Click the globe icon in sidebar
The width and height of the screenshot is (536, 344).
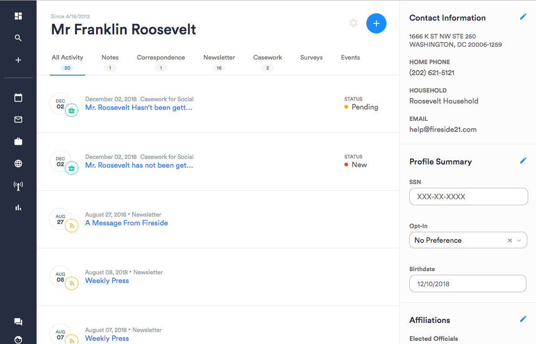click(18, 164)
